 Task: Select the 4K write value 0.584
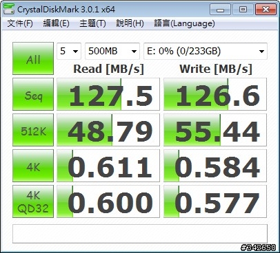[x=215, y=166]
